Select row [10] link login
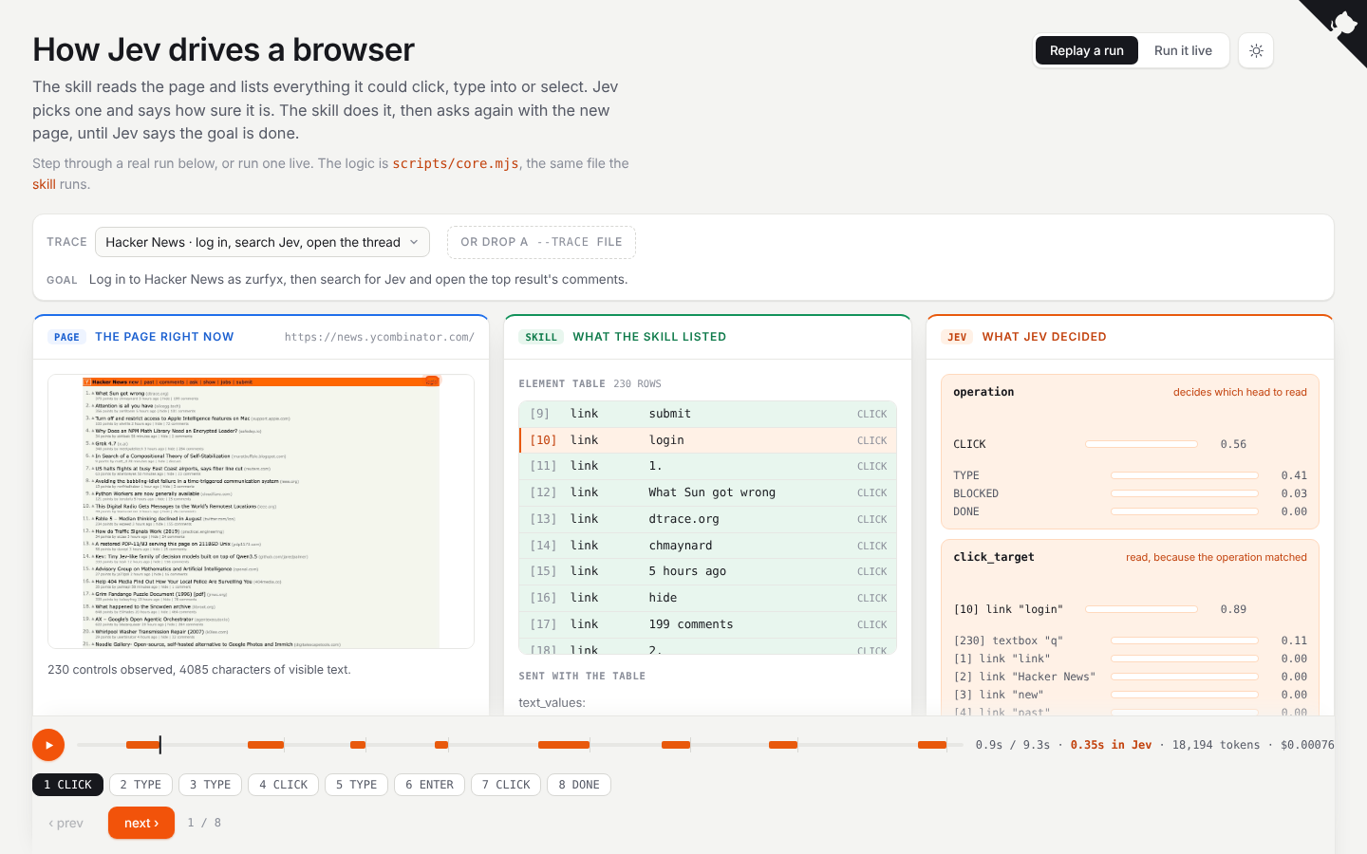This screenshot has width=1367, height=854. click(x=708, y=440)
